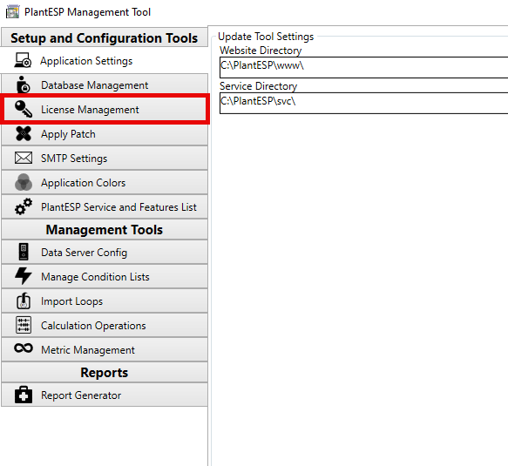Open Data Server Config
Viewport: 508px width, 466px height.
pos(105,252)
